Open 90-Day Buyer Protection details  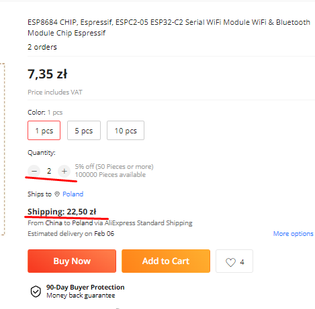point(85,287)
